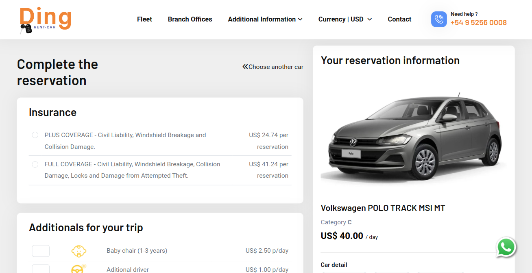Screen dimensions: 532x273
Task: Click the Need help ? text
Action: (464, 14)
